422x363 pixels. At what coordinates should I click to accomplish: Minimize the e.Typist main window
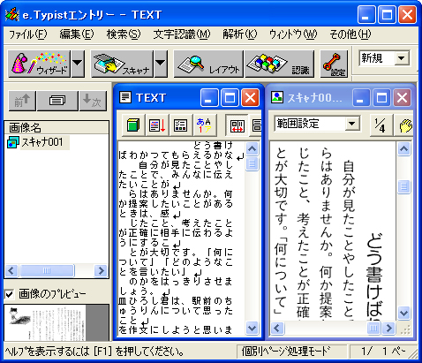point(366,15)
